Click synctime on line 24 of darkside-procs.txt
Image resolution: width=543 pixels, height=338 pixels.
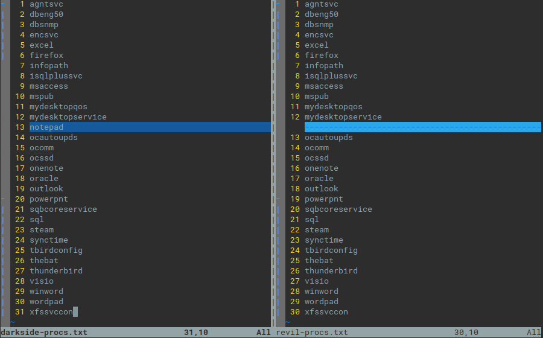tap(49, 240)
